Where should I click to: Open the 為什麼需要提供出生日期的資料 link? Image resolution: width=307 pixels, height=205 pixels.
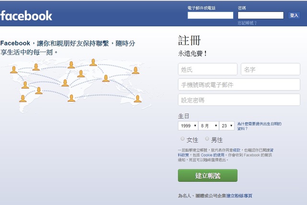pos(259,126)
